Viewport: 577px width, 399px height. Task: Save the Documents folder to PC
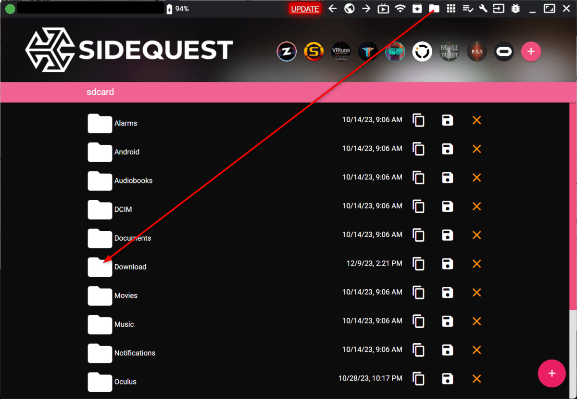tap(448, 235)
